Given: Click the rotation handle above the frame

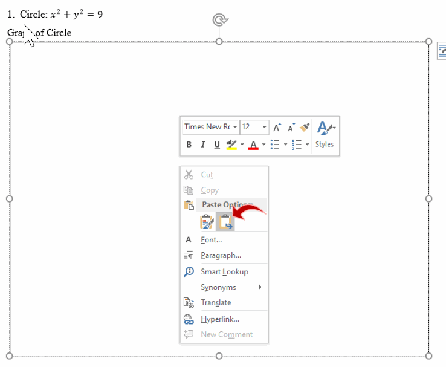Looking at the screenshot, I should click(219, 20).
